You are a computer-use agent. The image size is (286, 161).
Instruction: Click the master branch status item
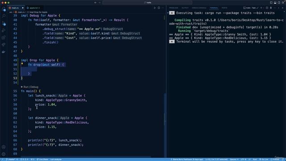click(12, 159)
